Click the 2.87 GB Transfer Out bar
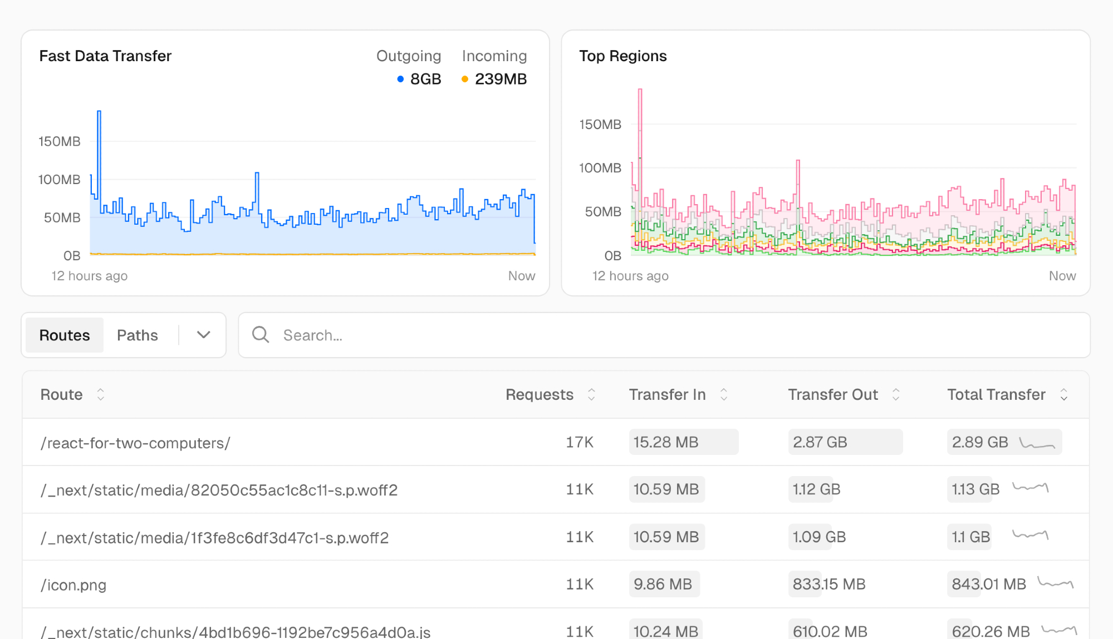The image size is (1113, 639). click(x=845, y=442)
